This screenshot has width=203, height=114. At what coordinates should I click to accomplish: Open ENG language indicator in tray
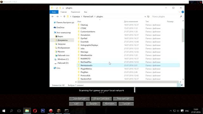coord(187,111)
